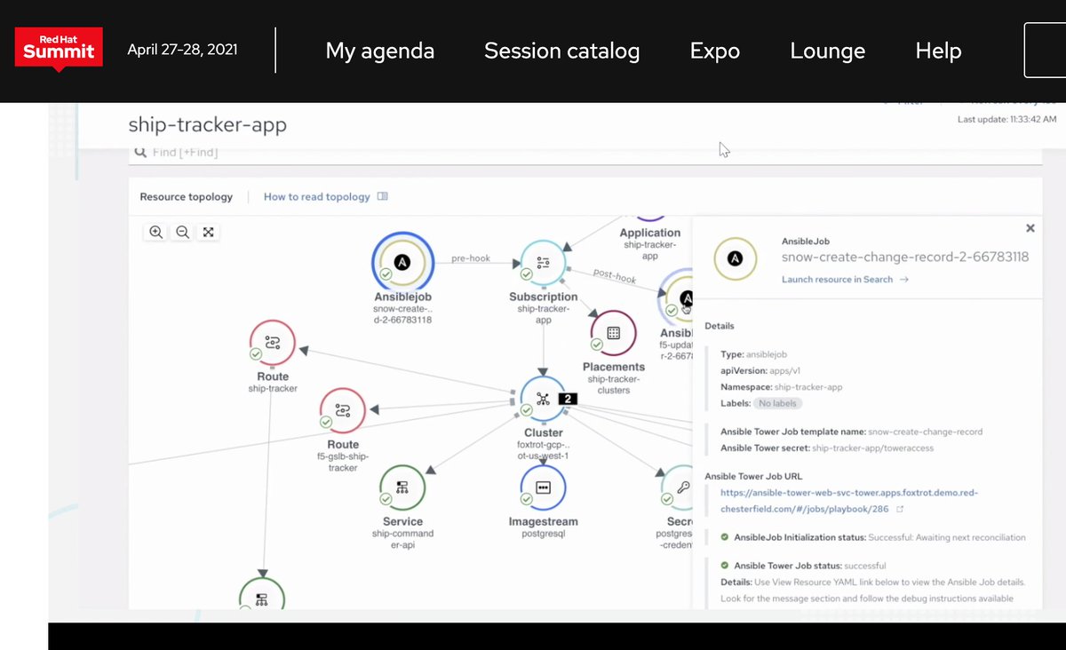Select the Ansiblejob snow-create node
Image resolution: width=1066 pixels, height=650 pixels.
pos(402,261)
